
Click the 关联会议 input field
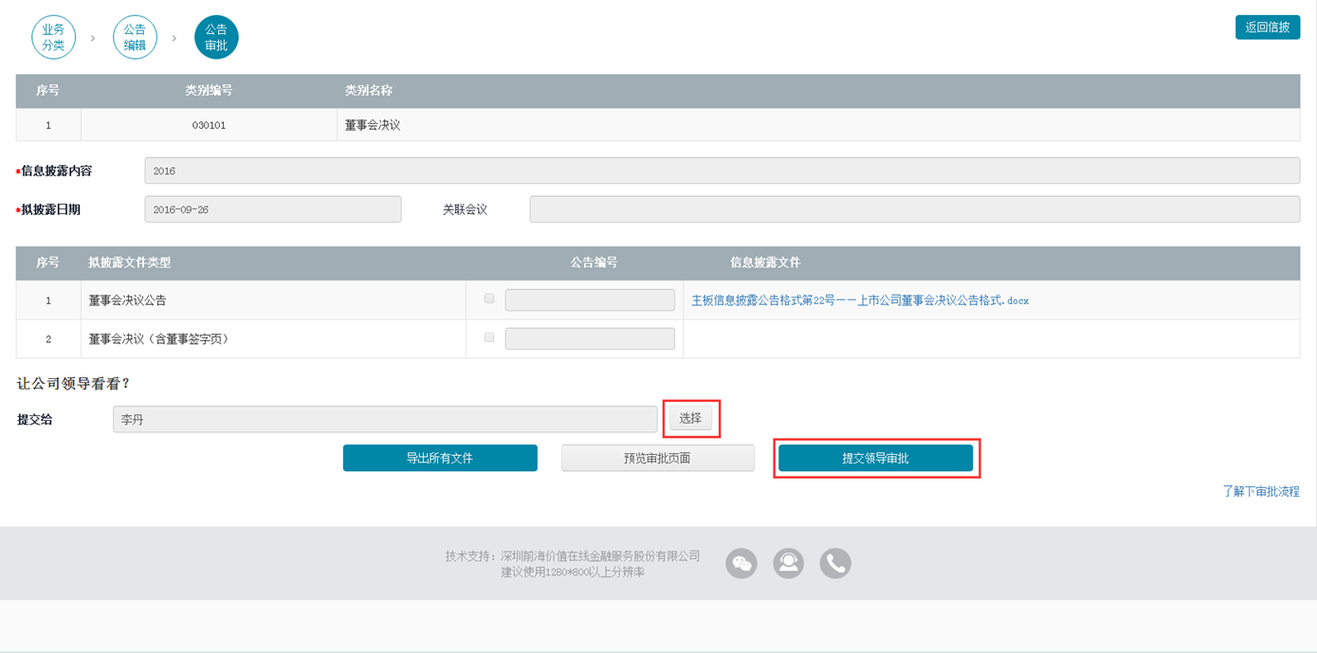click(x=915, y=209)
